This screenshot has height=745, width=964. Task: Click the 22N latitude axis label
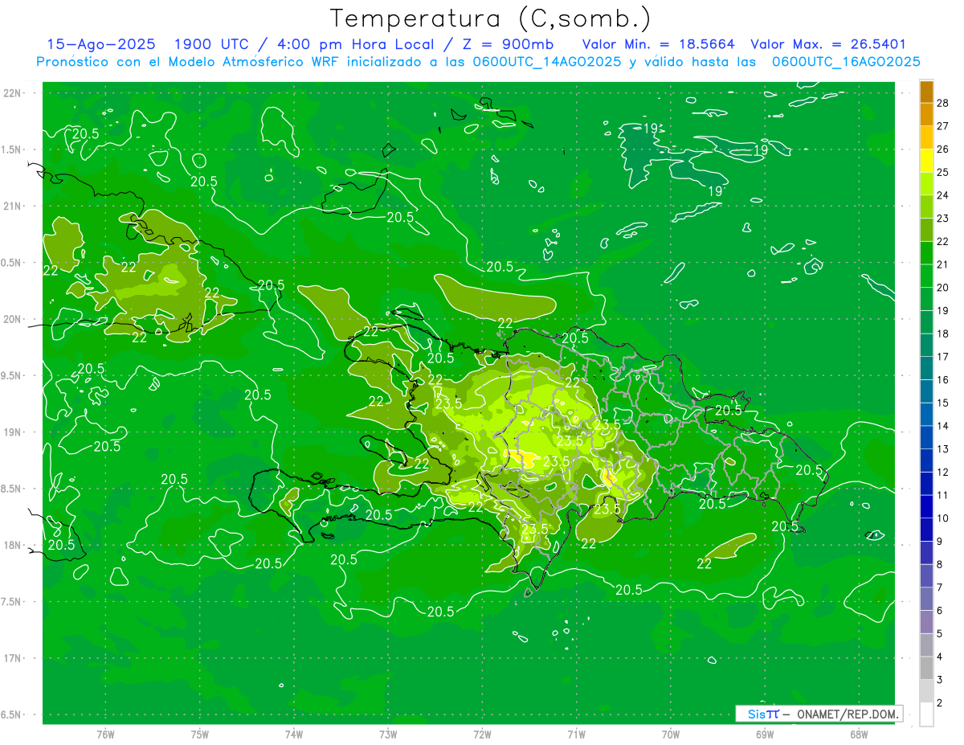[13, 92]
